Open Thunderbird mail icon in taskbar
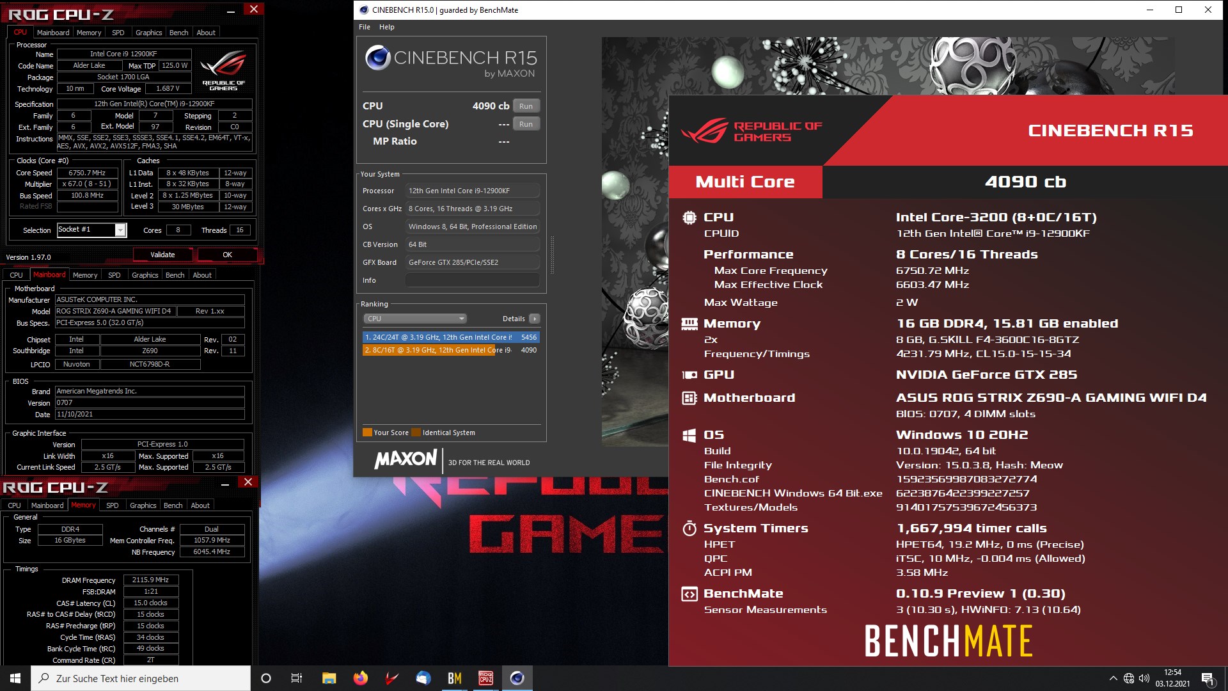Screen dimensions: 1228x691 coord(423,678)
